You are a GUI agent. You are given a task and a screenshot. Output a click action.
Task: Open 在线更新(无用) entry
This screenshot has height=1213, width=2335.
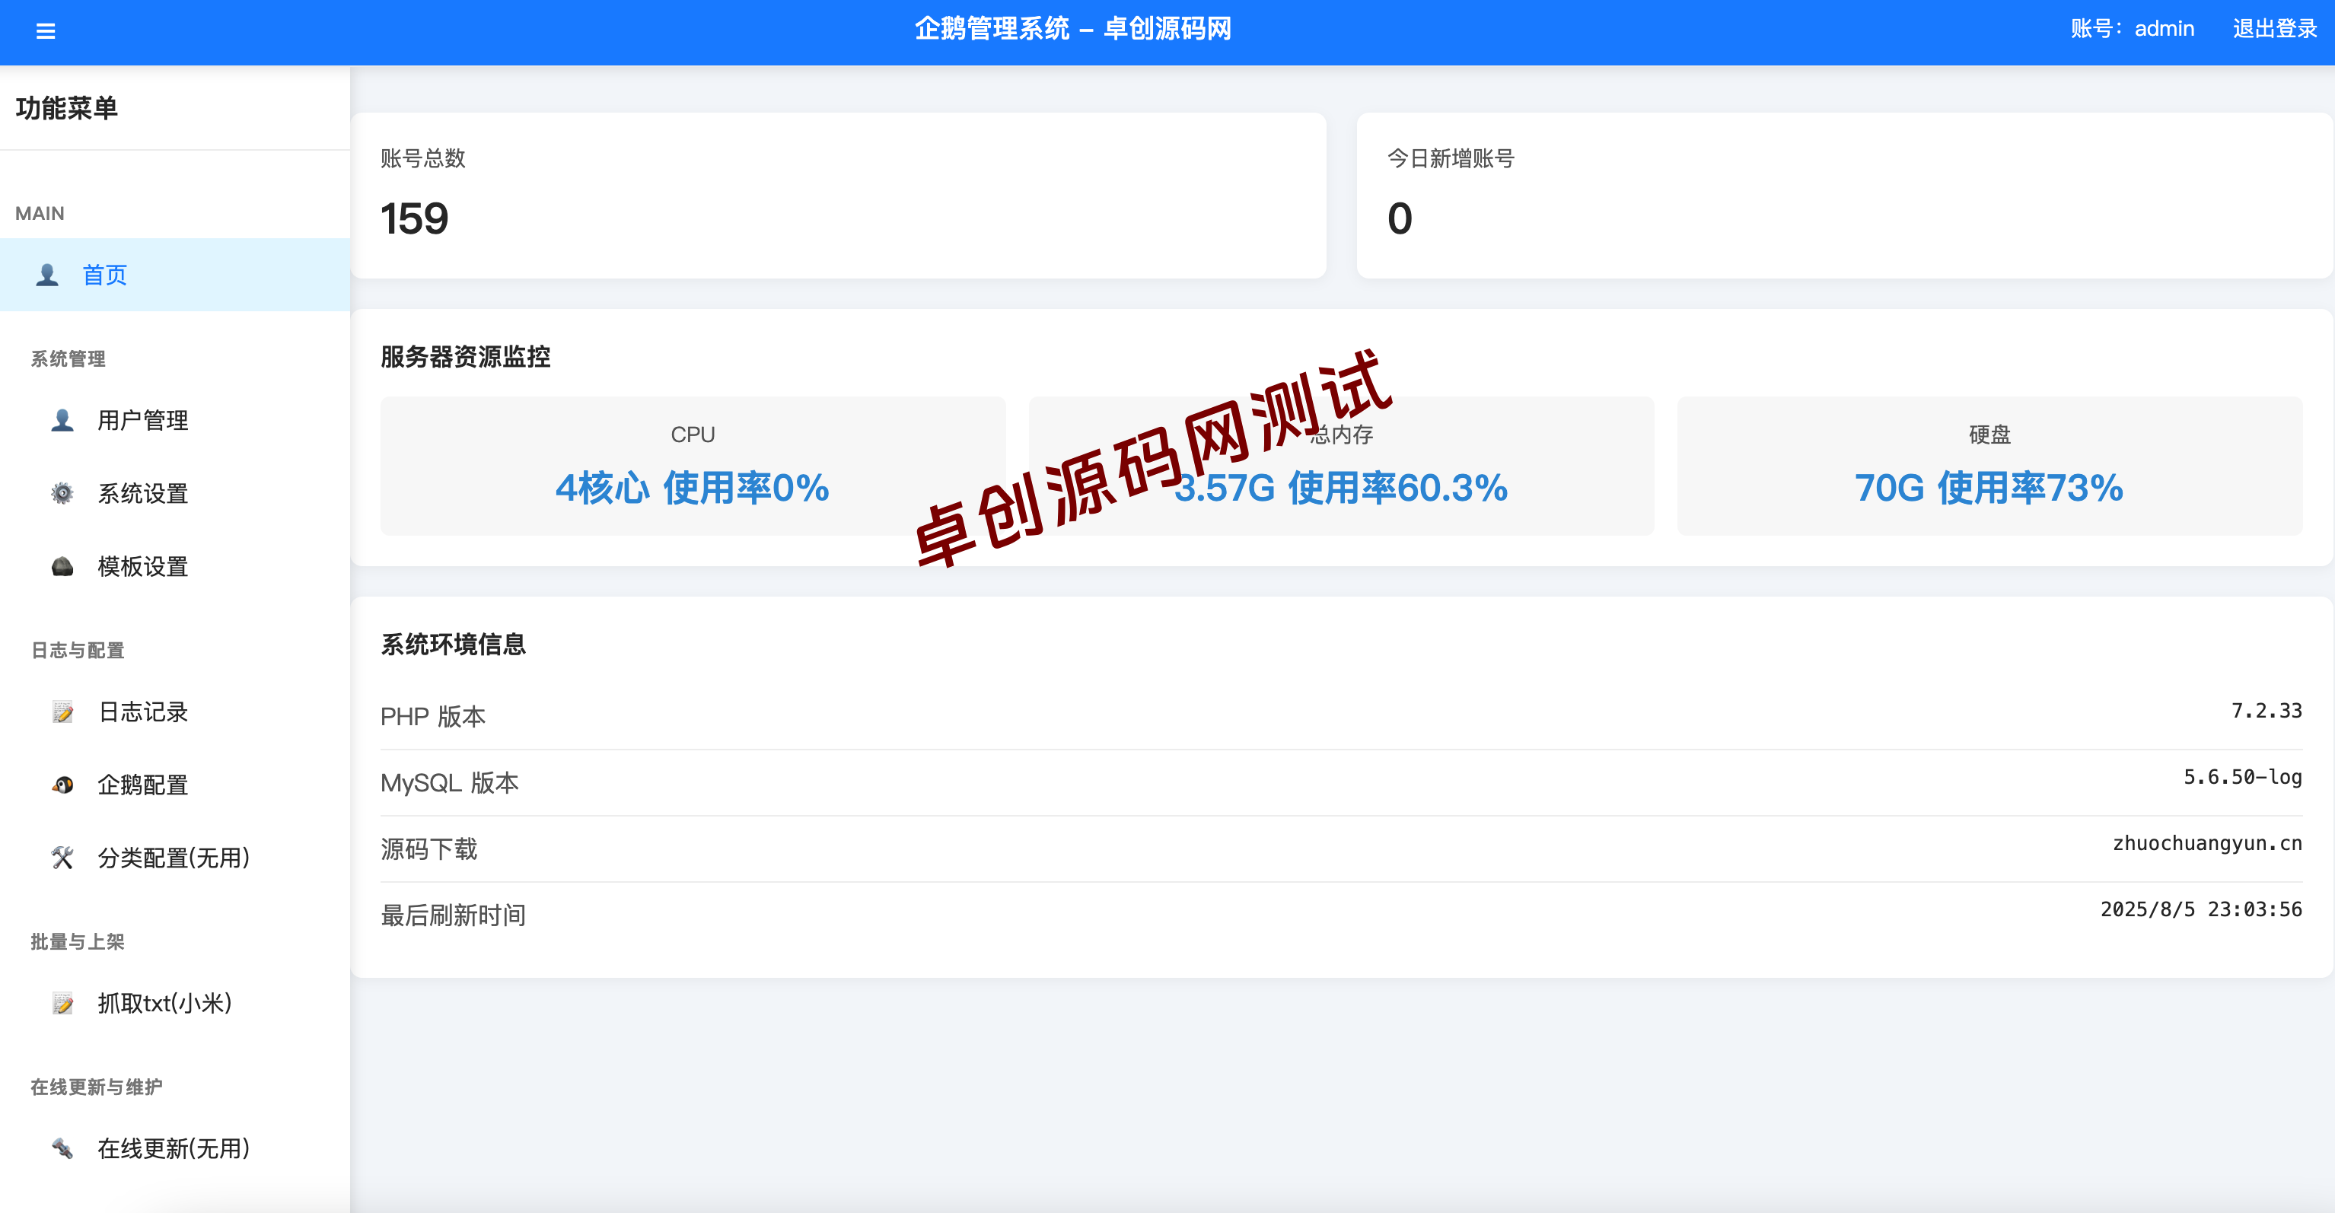[x=175, y=1148]
